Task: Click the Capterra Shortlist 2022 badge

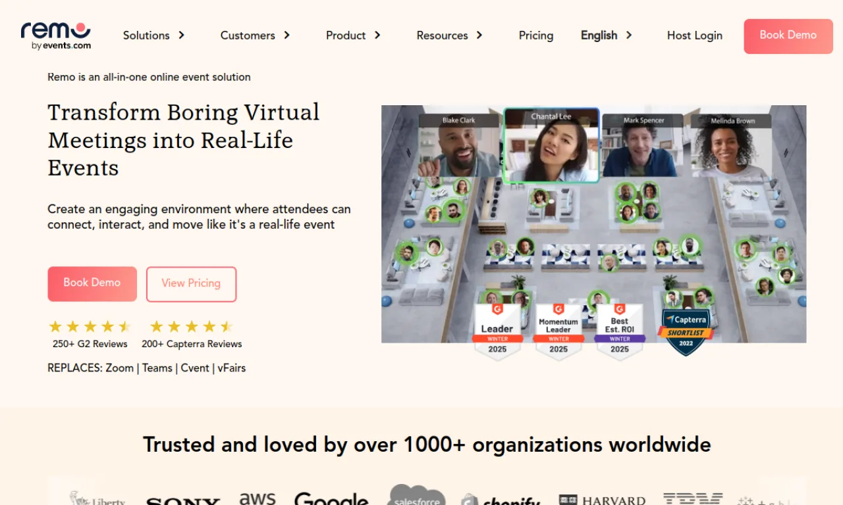Action: tap(686, 332)
